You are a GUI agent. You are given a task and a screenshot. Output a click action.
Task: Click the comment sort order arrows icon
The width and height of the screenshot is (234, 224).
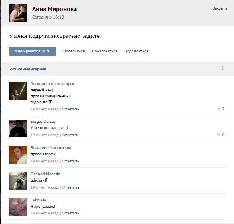(x=222, y=68)
